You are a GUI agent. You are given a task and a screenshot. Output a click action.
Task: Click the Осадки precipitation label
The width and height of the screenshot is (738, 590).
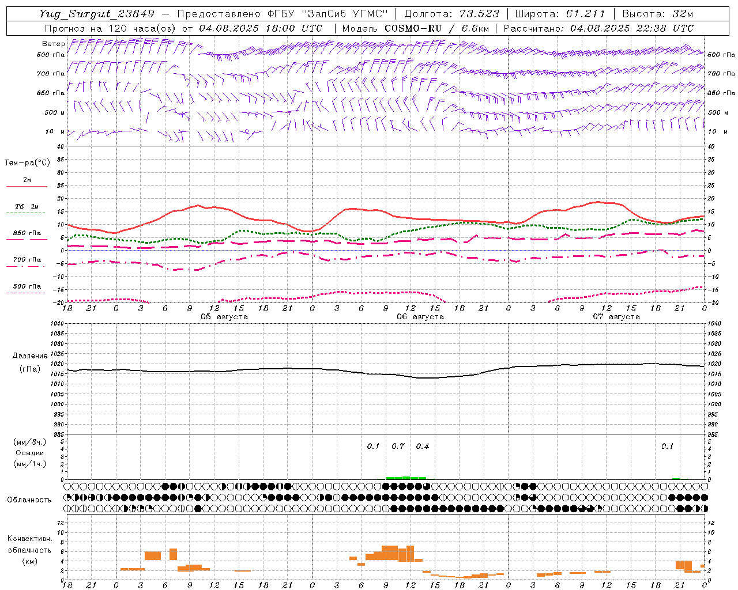pyautogui.click(x=30, y=453)
